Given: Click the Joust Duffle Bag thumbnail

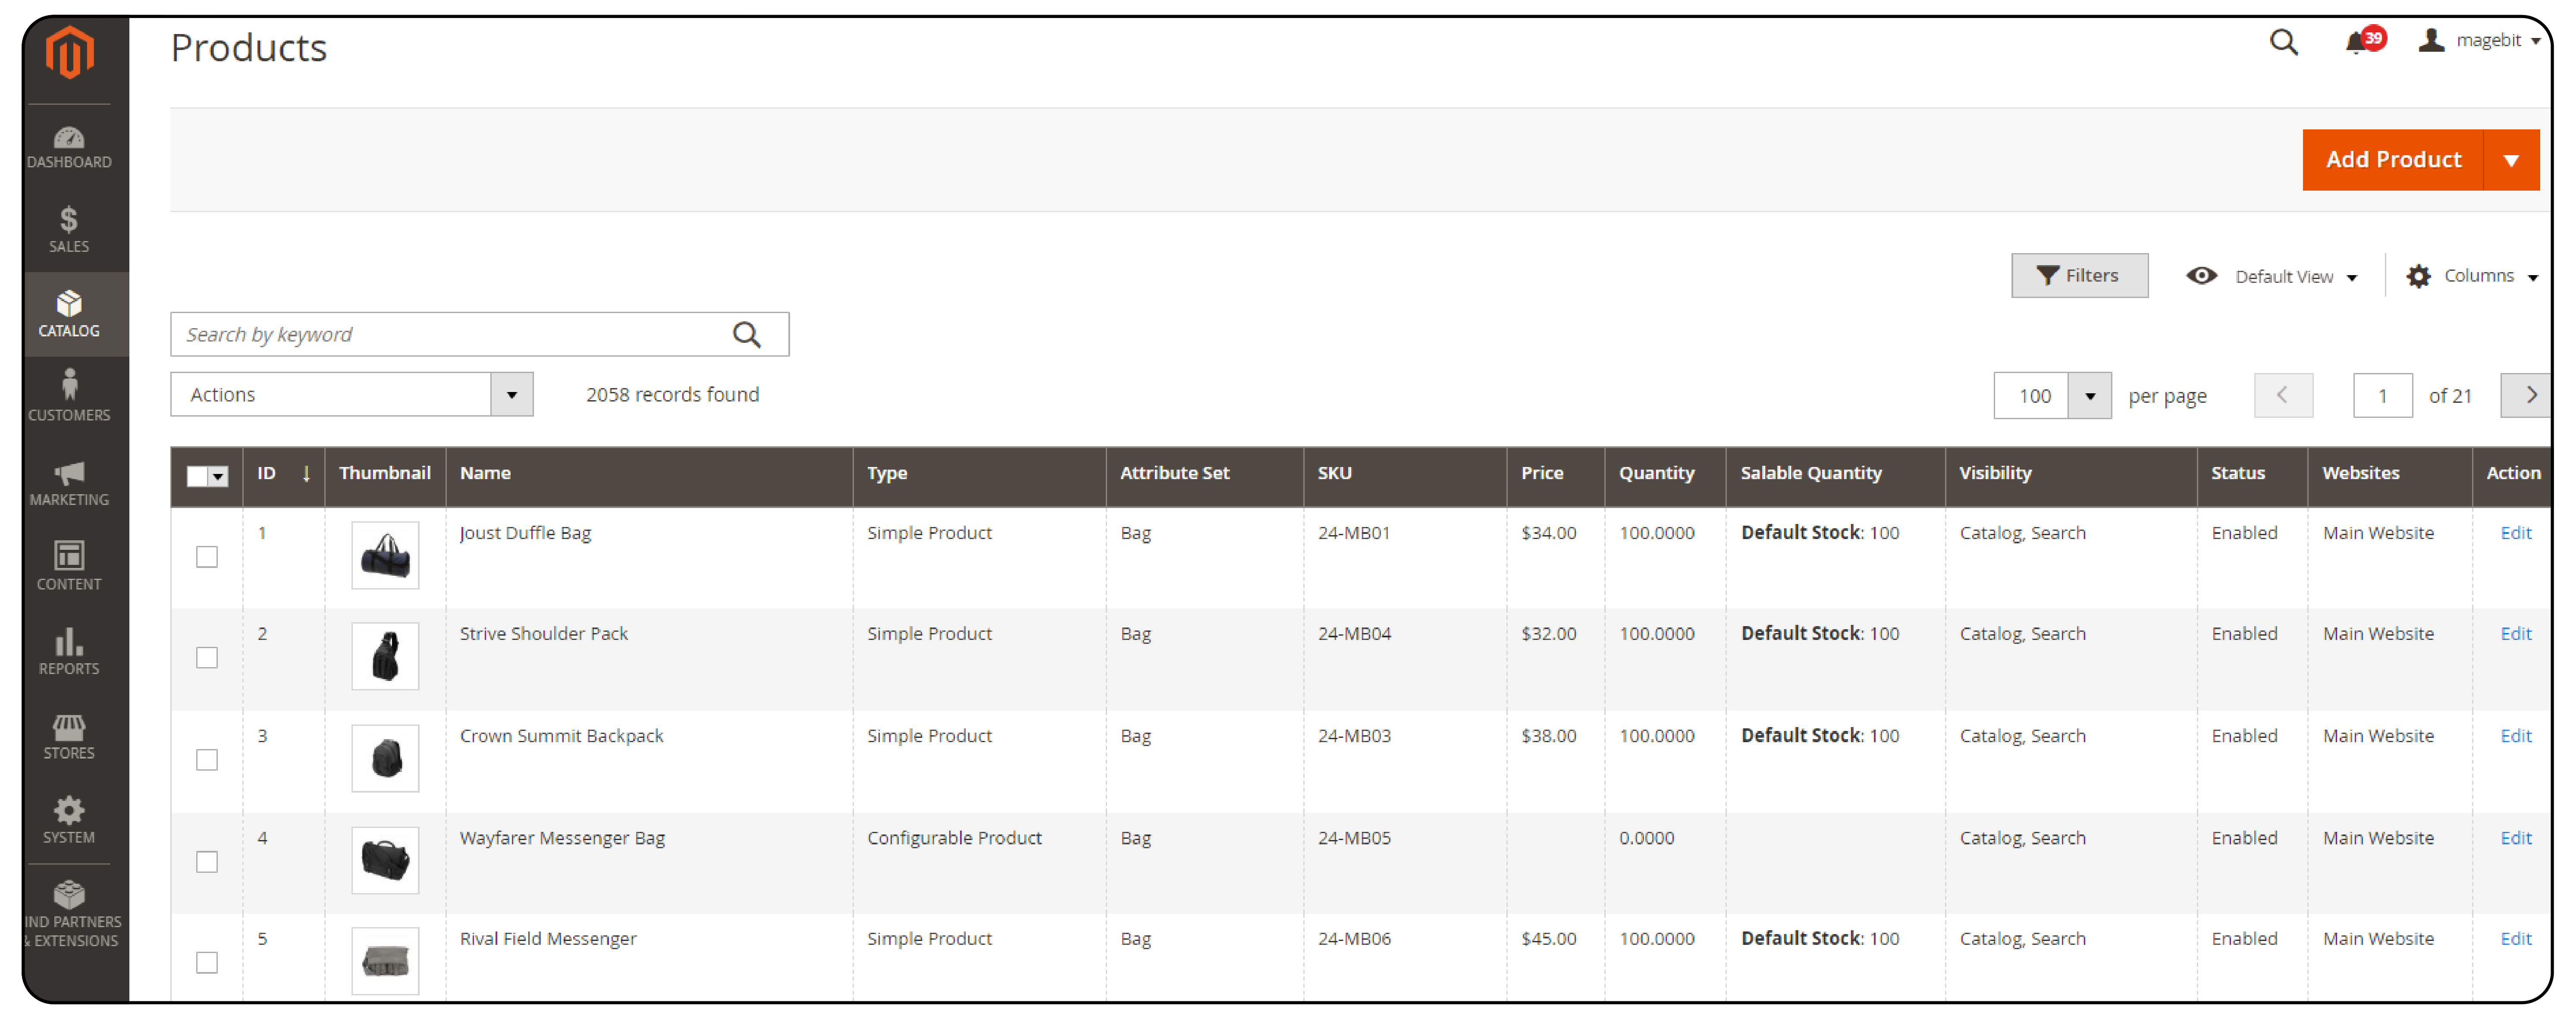Looking at the screenshot, I should (385, 555).
